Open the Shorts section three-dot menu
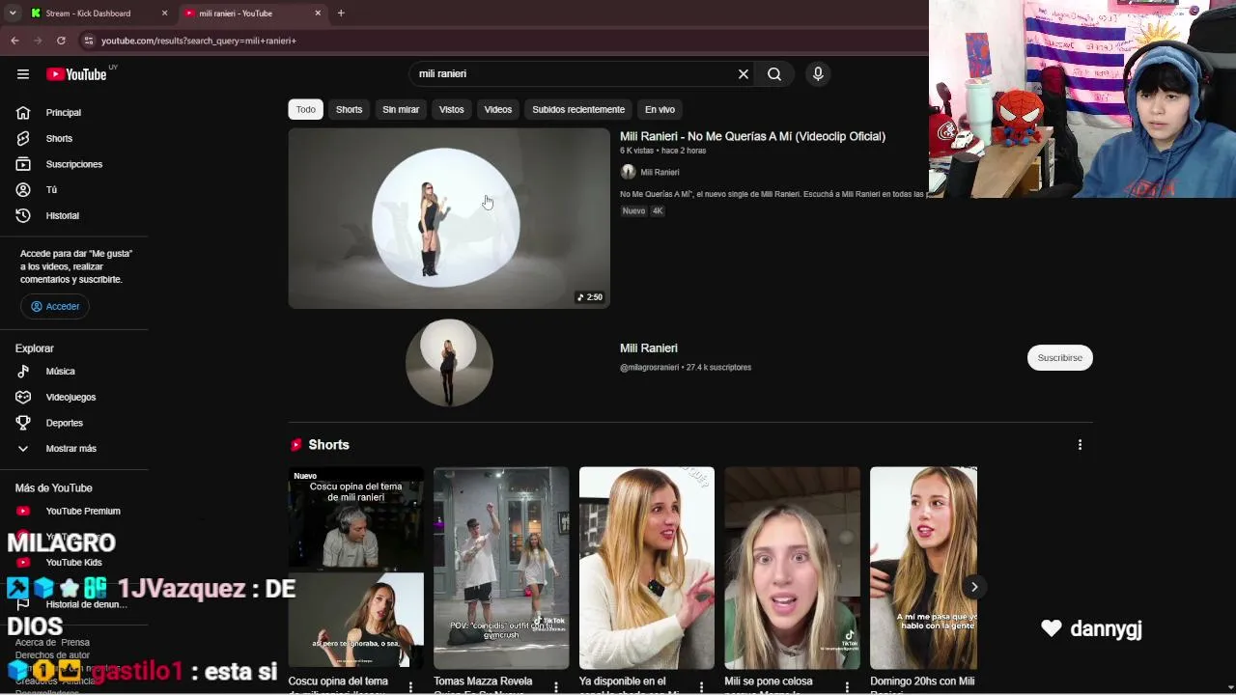The image size is (1236, 695). (x=1080, y=445)
